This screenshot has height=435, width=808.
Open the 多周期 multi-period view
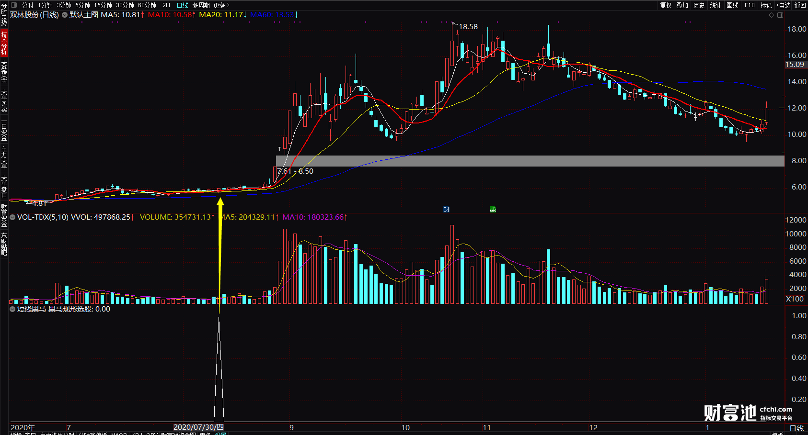tap(201, 5)
